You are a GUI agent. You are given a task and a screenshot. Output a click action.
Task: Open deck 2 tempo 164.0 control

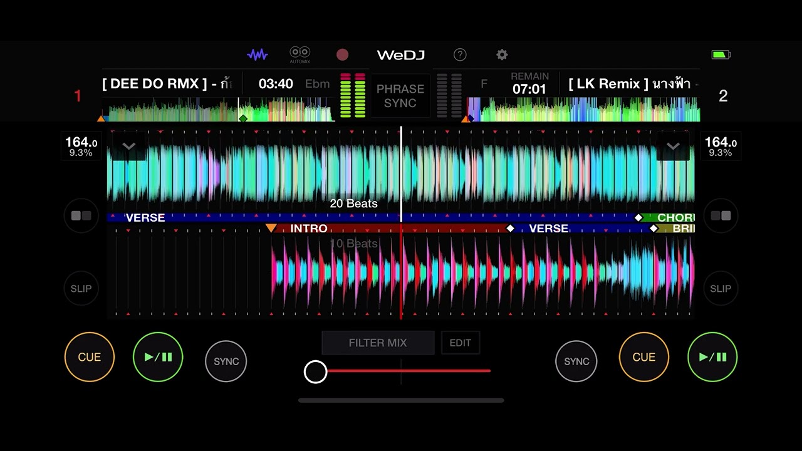[721, 146]
